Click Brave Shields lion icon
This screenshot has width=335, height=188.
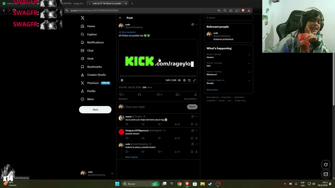coord(243,10)
